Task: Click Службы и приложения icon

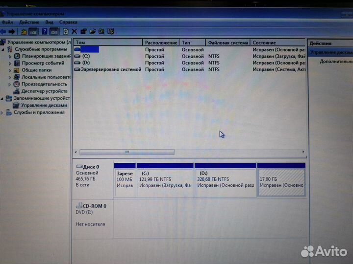Action: pyautogui.click(x=9, y=112)
